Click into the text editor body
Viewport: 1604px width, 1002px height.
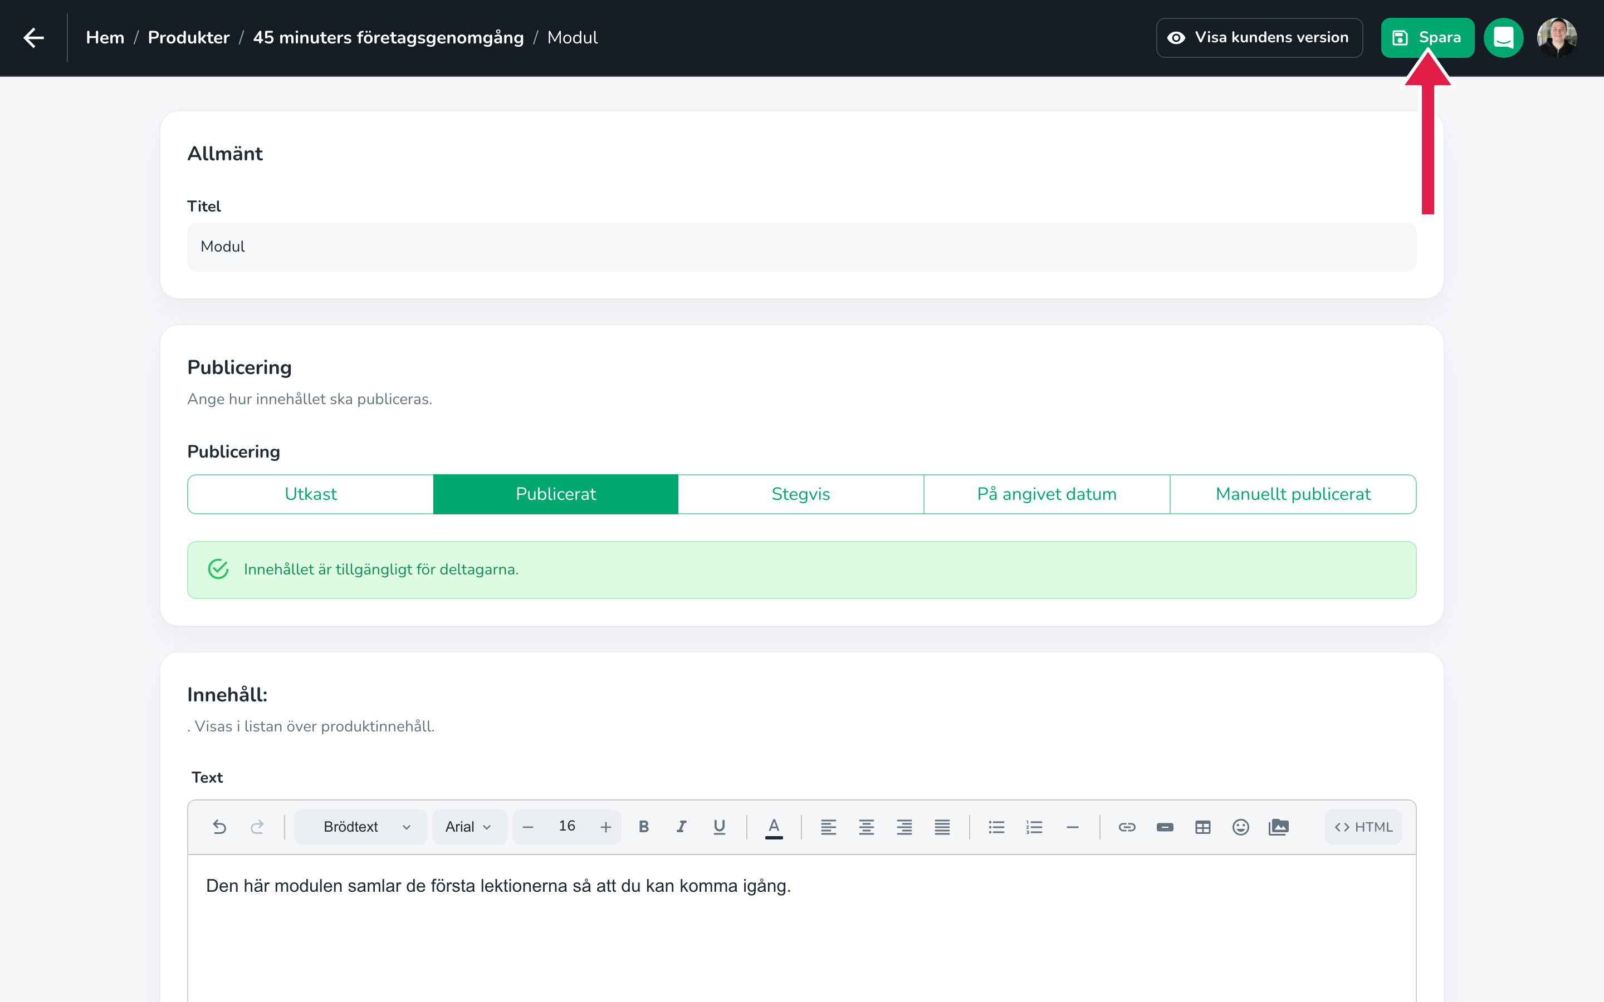[801, 928]
